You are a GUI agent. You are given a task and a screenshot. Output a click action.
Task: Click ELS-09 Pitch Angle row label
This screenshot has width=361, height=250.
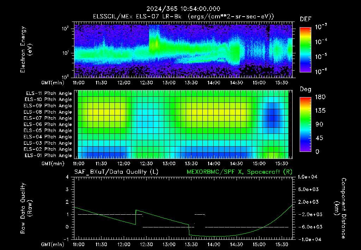(x=48, y=106)
